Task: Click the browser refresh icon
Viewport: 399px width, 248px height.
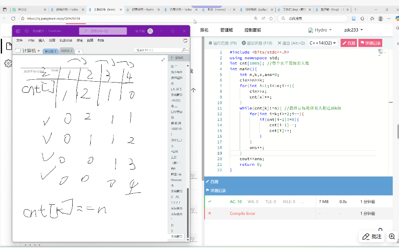Action: click(13, 18)
